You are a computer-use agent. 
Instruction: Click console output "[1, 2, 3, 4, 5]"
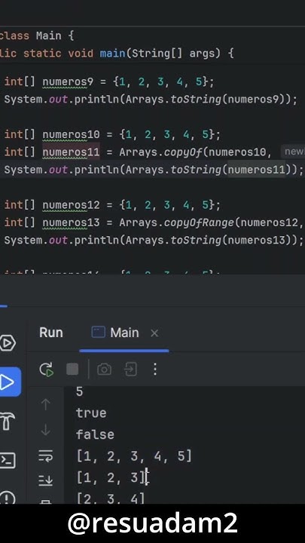coord(134,456)
